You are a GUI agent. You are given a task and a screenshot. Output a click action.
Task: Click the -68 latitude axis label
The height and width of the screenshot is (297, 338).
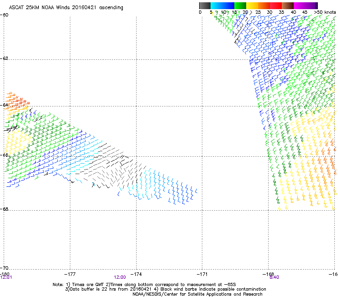pyautogui.click(x=4, y=209)
